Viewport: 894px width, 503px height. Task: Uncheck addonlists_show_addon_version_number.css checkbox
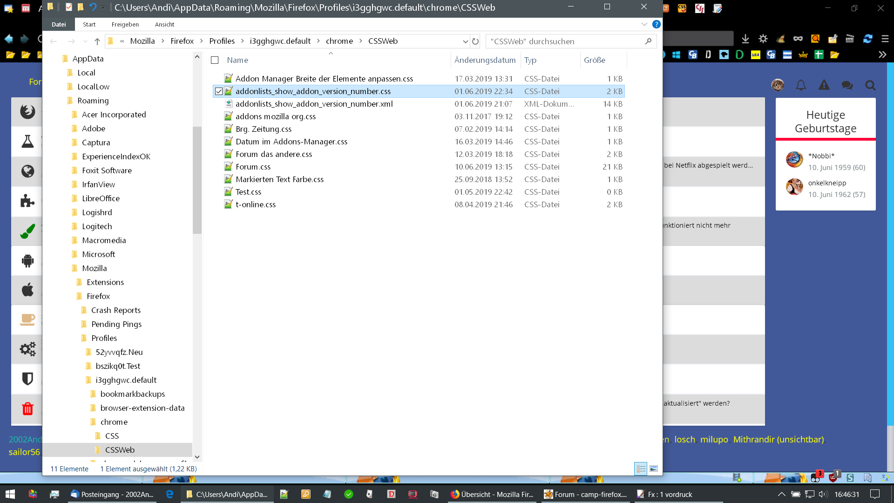[218, 91]
